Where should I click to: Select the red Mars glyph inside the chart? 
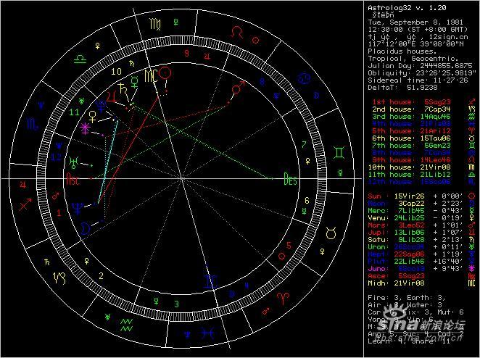[238, 88]
